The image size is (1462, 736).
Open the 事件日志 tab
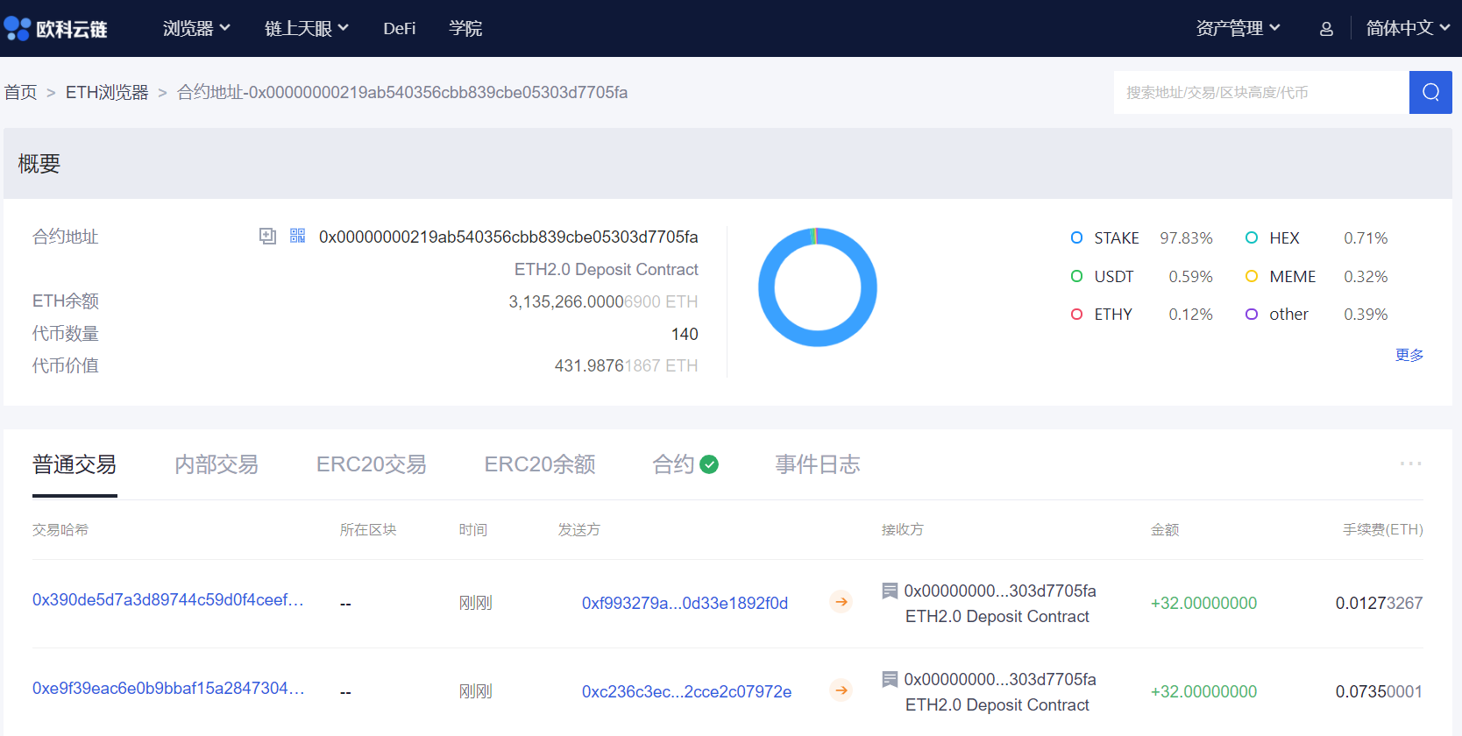[818, 464]
